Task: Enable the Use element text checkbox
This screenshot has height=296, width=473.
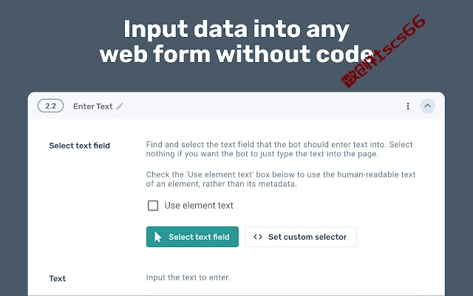Action: pos(153,206)
